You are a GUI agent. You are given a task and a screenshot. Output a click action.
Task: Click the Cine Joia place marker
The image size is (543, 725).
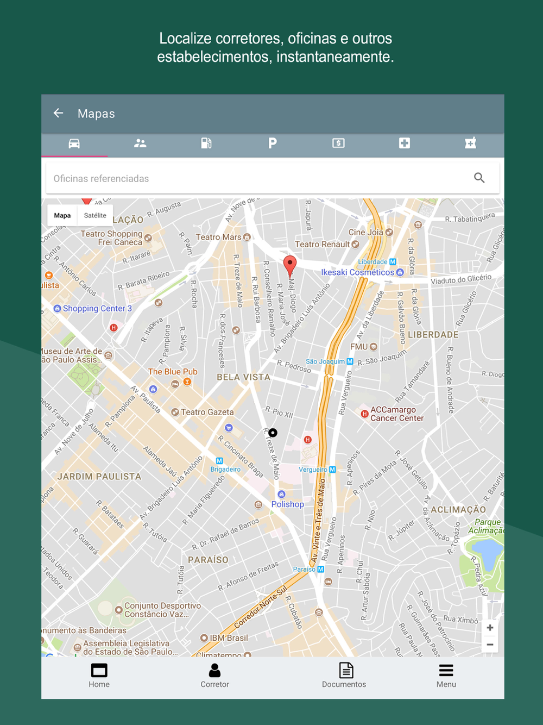(389, 233)
